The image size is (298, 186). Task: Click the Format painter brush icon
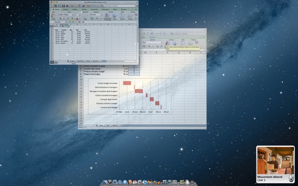[83, 6]
